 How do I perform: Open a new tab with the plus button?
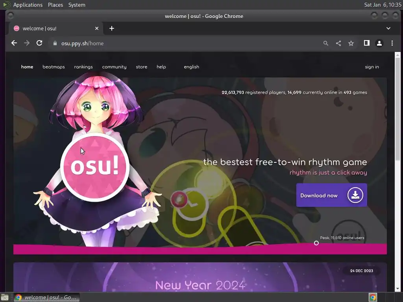(111, 28)
